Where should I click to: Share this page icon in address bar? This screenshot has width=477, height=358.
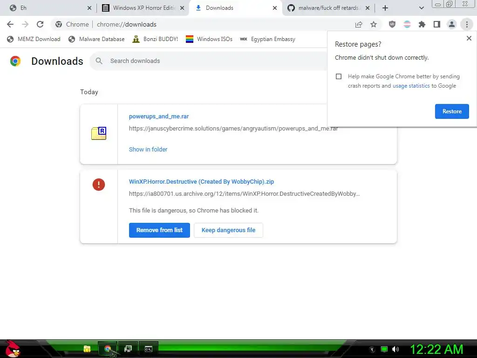[359, 24]
